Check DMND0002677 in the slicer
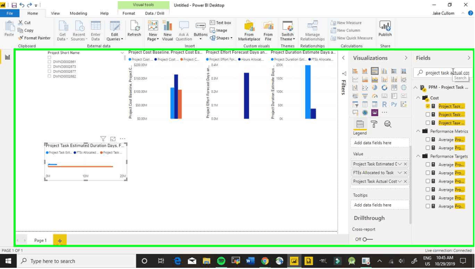Viewport: 475px width, 269px height. (x=49, y=72)
